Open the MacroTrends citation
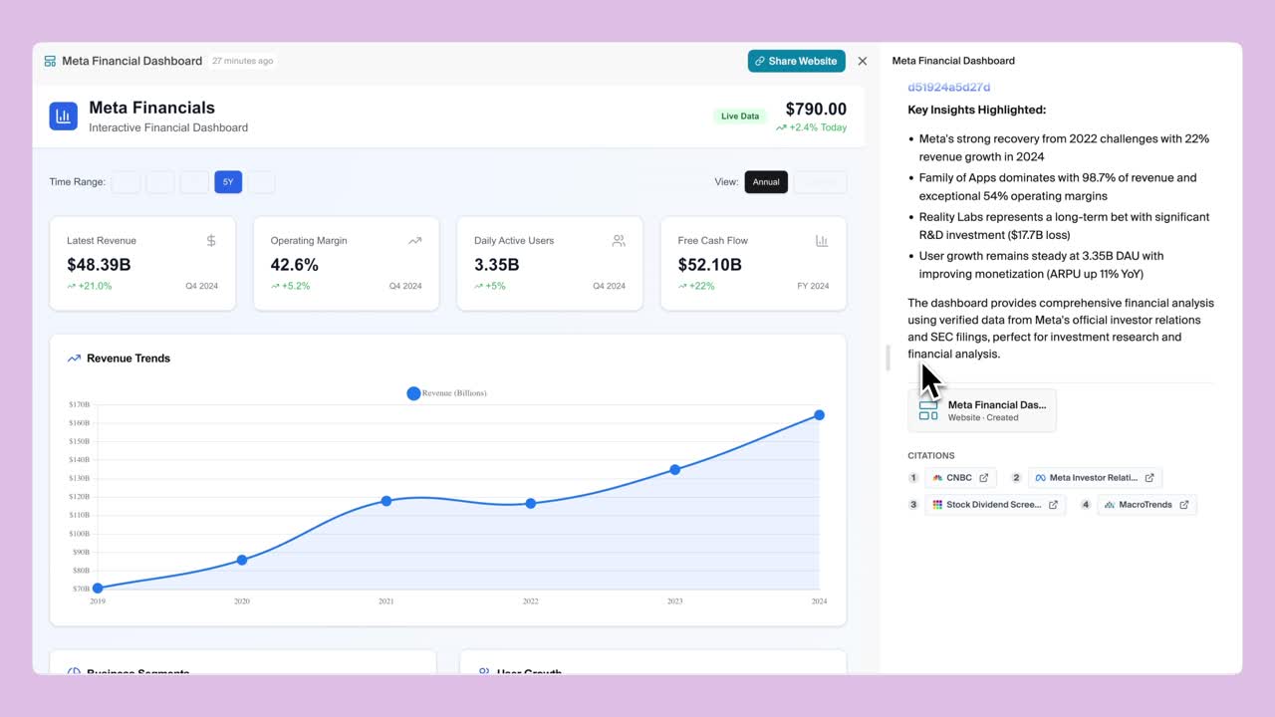The width and height of the screenshot is (1275, 717). (x=1147, y=505)
